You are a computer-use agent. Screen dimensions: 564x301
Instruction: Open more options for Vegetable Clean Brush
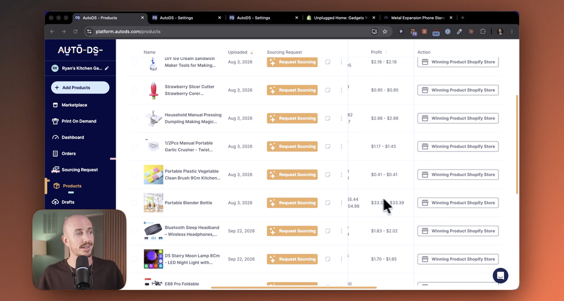tap(341, 174)
